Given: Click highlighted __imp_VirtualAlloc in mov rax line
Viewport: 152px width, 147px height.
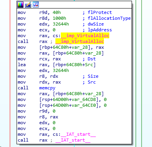Looking at the screenshot, I should [x=85, y=36].
